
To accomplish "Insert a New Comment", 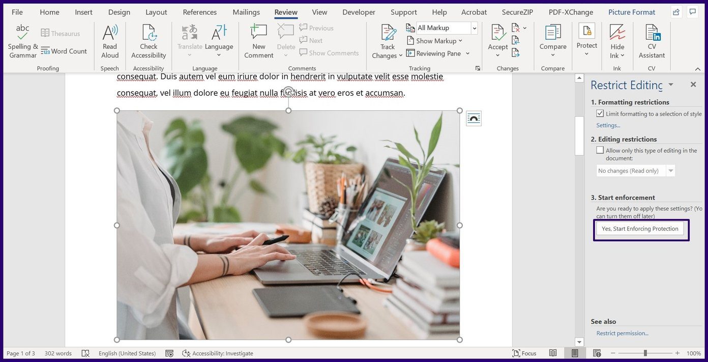I will click(258, 40).
